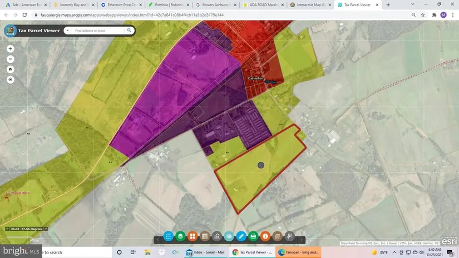Open the Legend widget in bottom toolbar
This screenshot has width=459, height=258.
point(168,236)
